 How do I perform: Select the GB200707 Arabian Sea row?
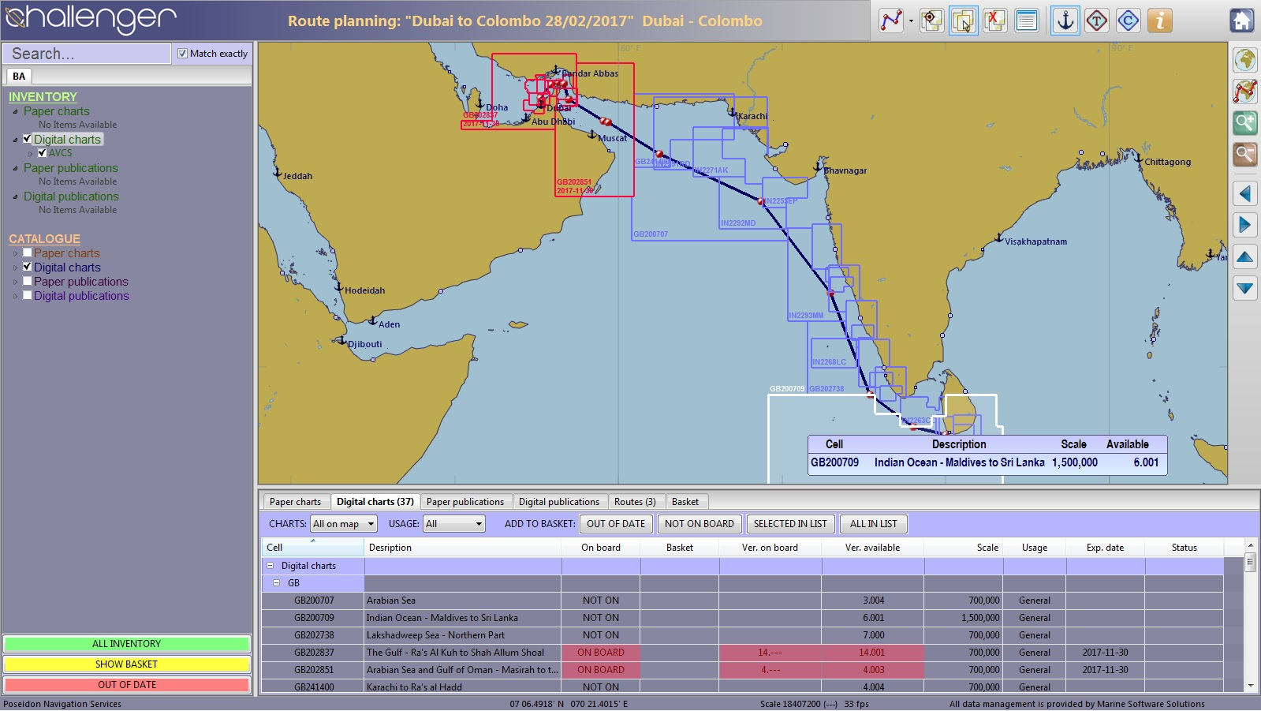(x=742, y=601)
